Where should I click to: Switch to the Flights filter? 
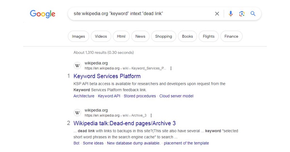209,37
